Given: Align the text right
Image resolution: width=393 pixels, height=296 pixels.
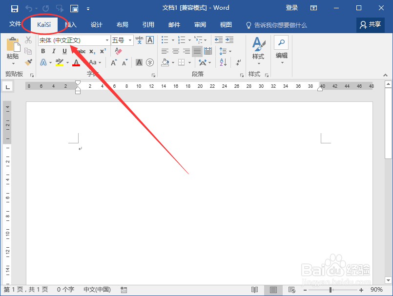Looking at the screenshot, I should (186, 51).
